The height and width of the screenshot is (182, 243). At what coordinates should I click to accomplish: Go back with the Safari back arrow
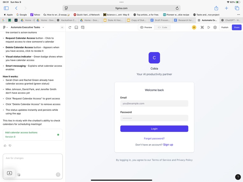click(x=16, y=8)
